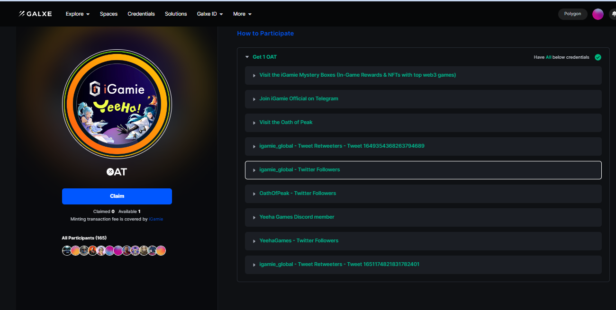
Task: Expand OathOfPeak Twitter Followers credential
Action: [x=423, y=194]
